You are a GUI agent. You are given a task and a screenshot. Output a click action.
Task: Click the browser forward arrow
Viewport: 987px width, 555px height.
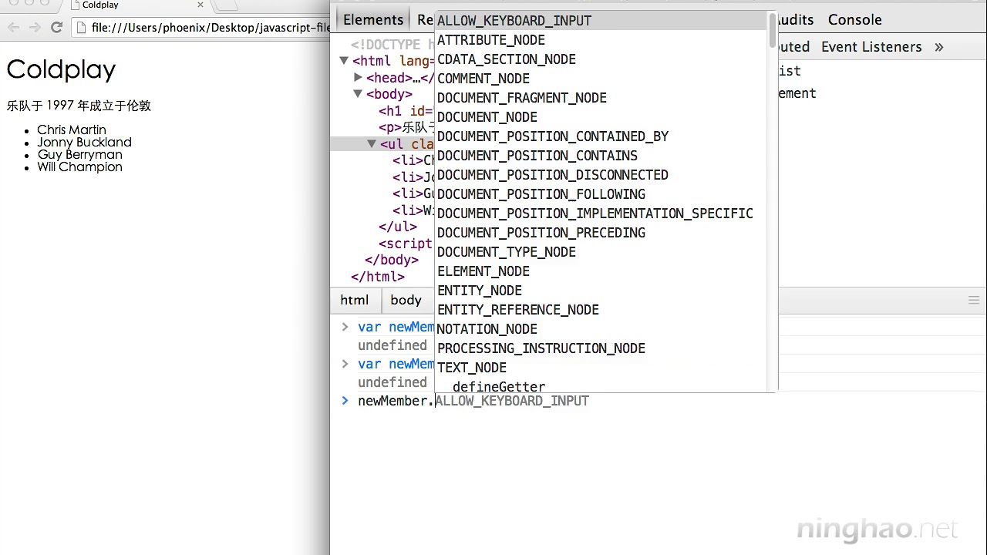coord(35,28)
